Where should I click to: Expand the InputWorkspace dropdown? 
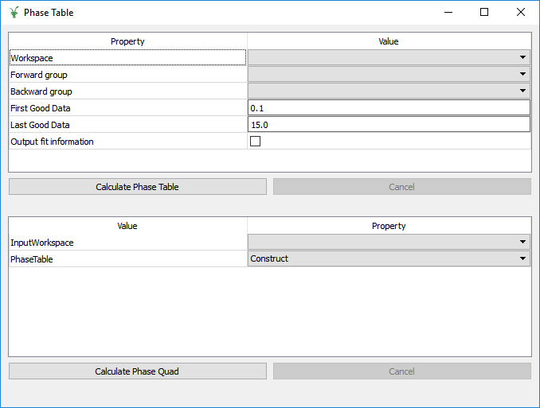point(389,243)
